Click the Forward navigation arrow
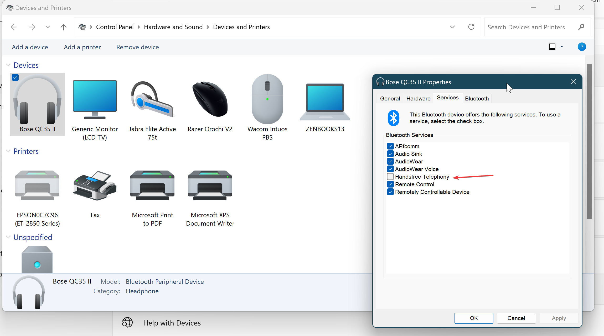 (x=32, y=27)
